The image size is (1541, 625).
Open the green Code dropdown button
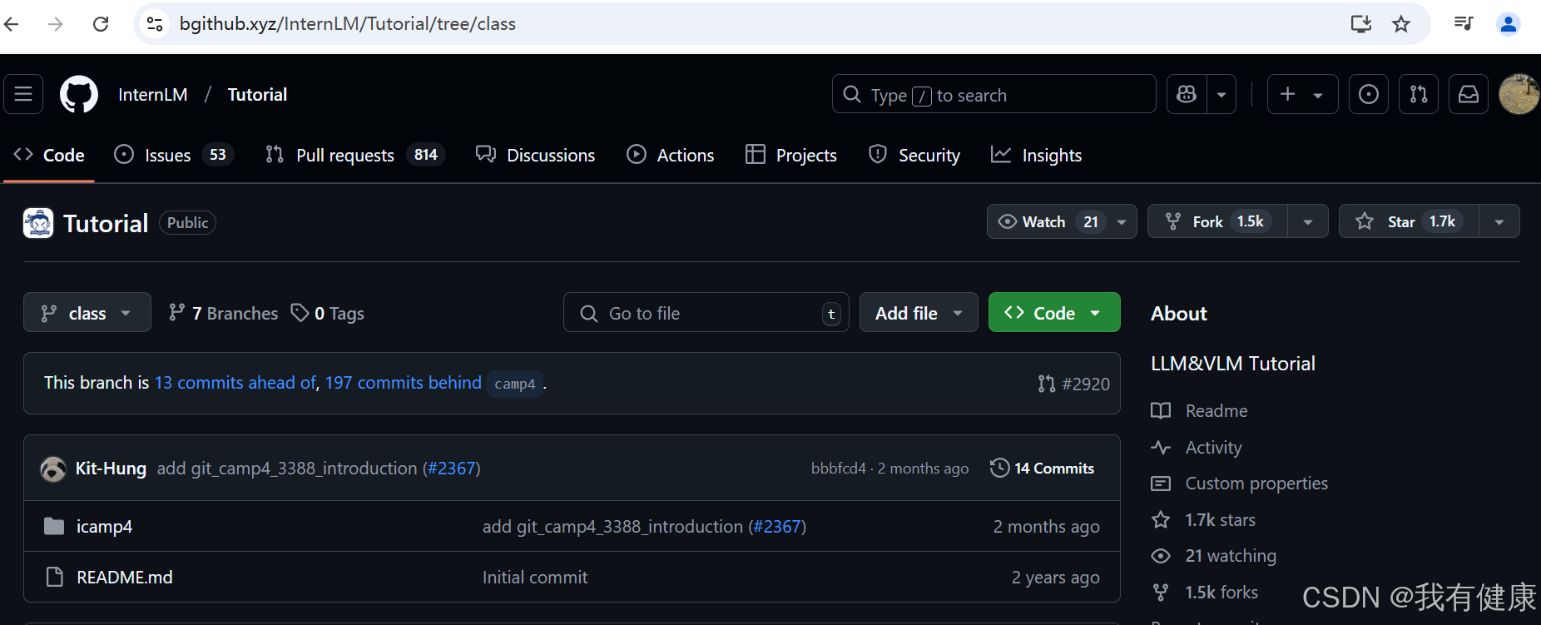pos(1054,313)
